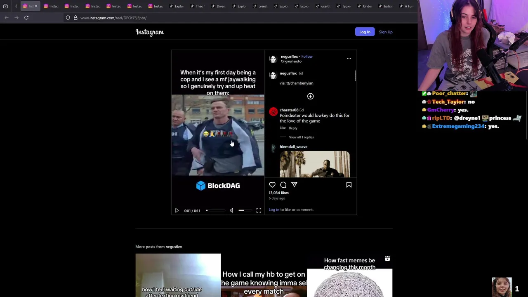Click the negusflex avatar in post header
528x297 pixels.
[x=273, y=59]
